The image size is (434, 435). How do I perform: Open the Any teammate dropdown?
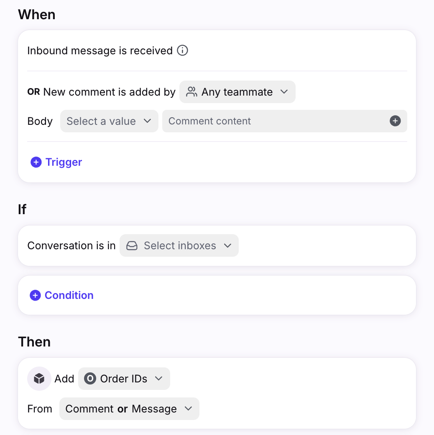click(x=237, y=92)
